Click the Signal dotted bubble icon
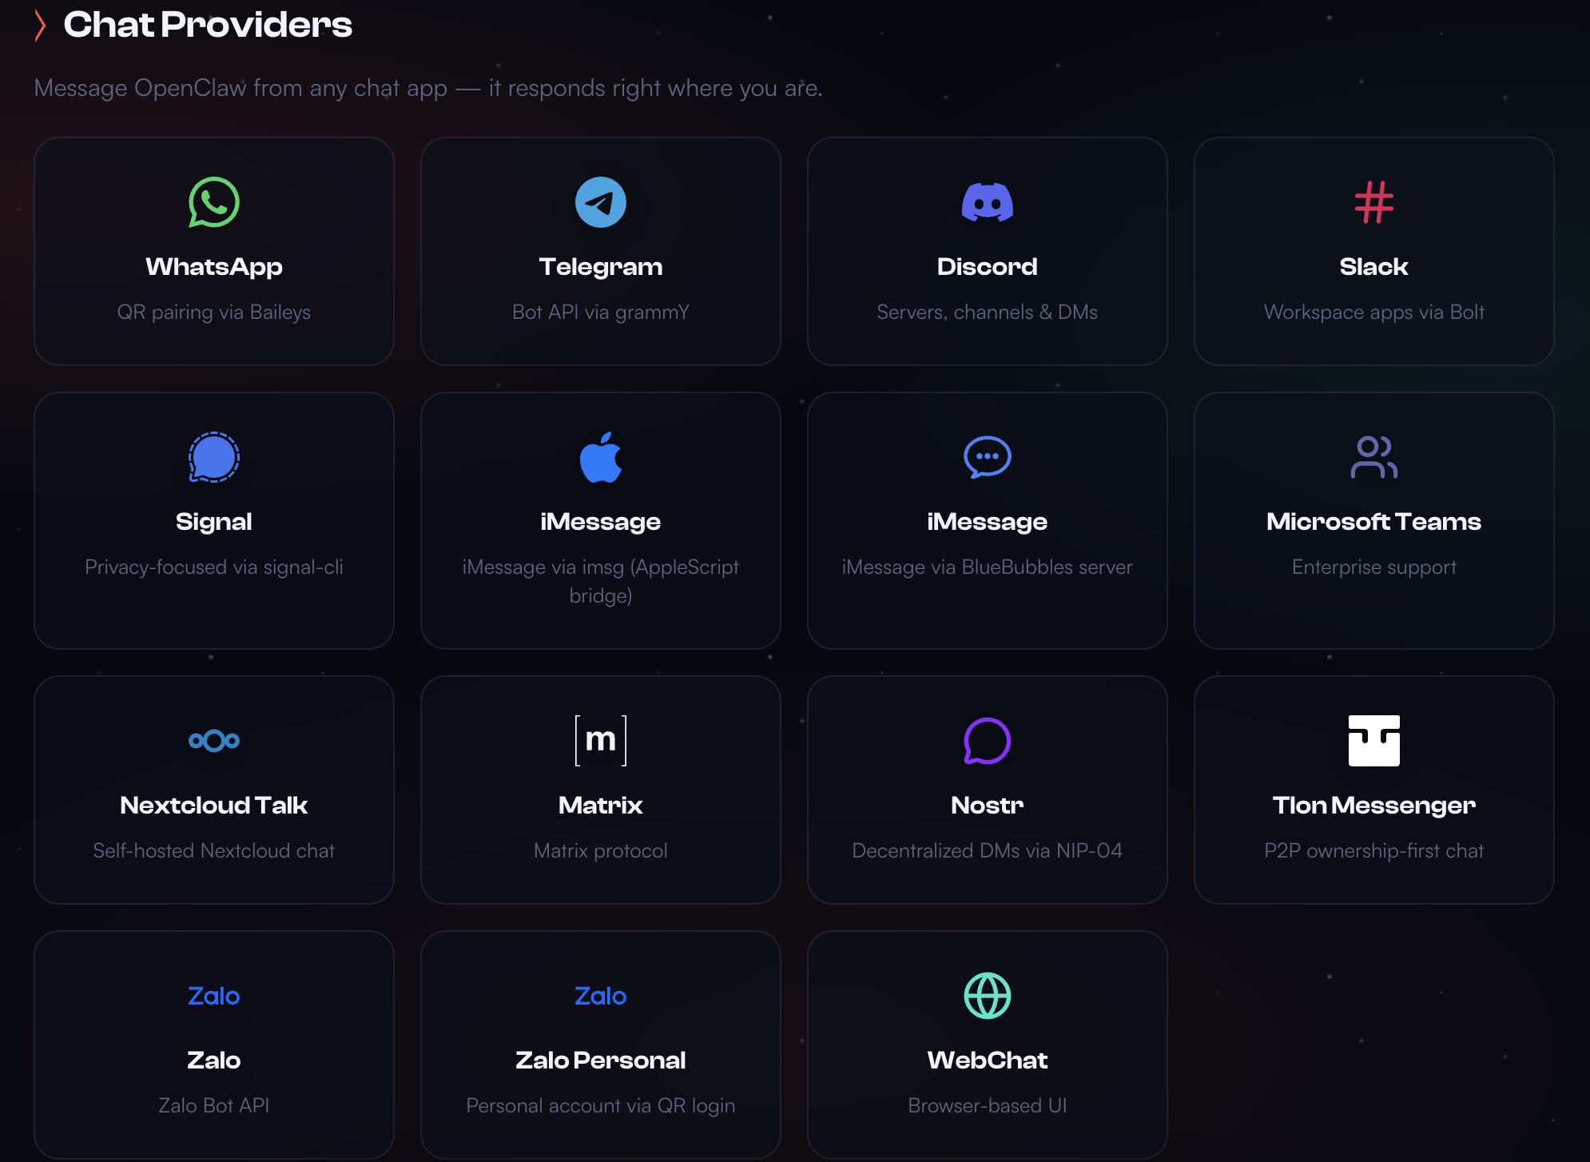1590x1162 pixels. point(213,457)
